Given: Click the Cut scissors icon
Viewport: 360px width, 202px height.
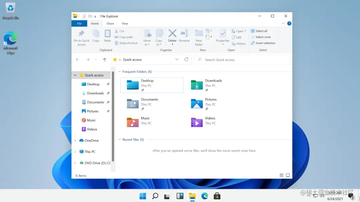Looking at the screenshot, I should [x=116, y=31].
